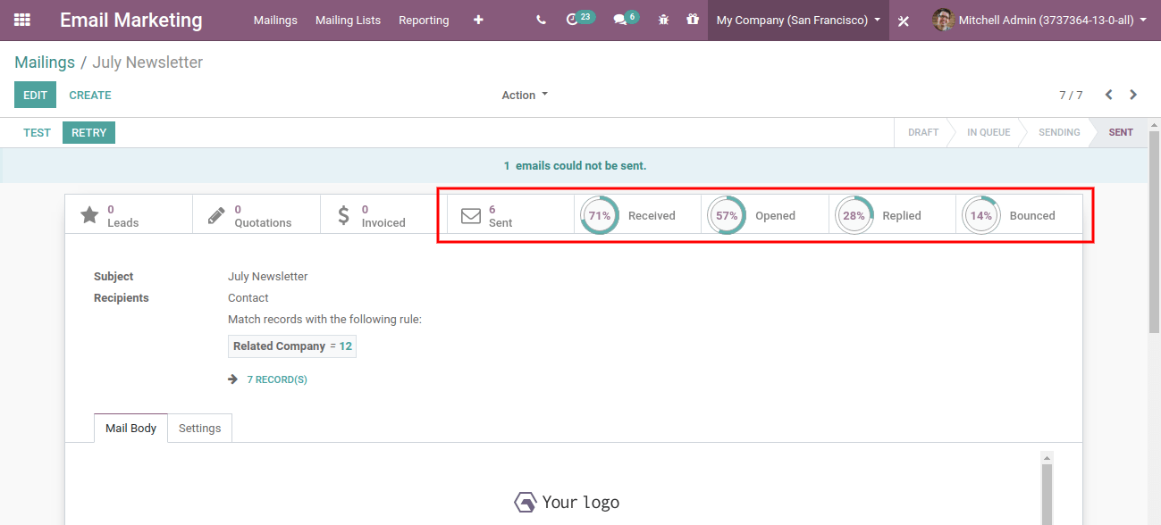Go to next record arrow
This screenshot has height=525, width=1161.
(1133, 95)
